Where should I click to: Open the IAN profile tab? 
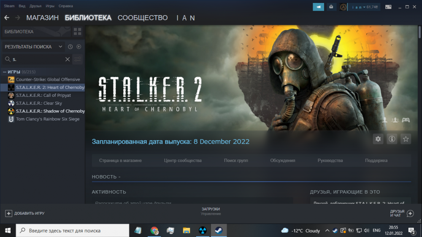coord(186,18)
